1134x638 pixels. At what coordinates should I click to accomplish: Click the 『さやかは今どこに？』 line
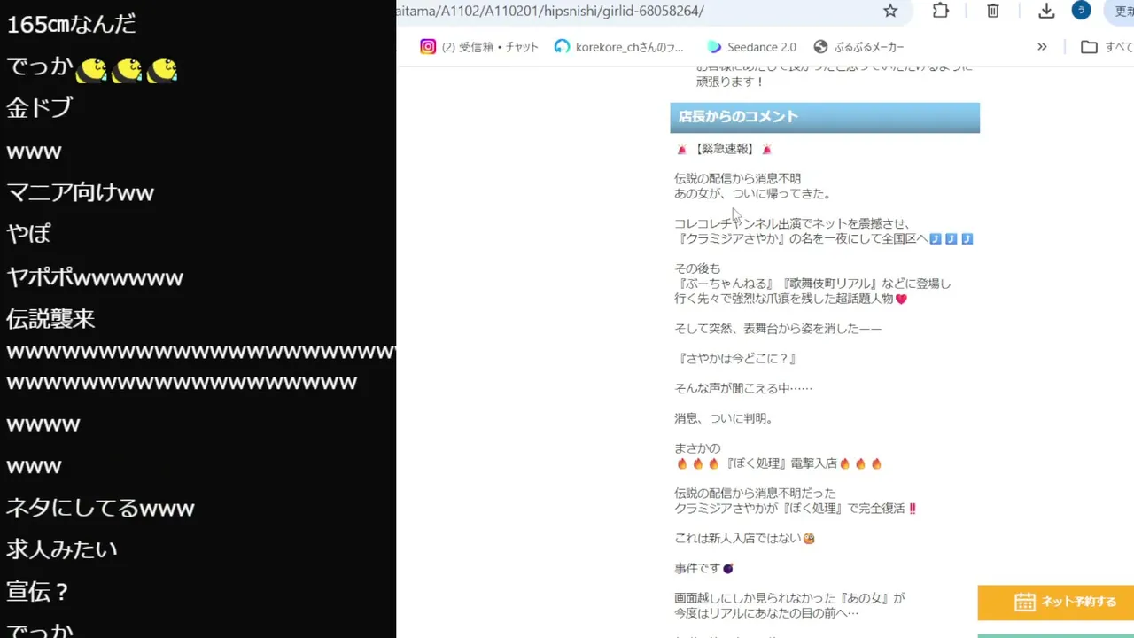coord(737,359)
